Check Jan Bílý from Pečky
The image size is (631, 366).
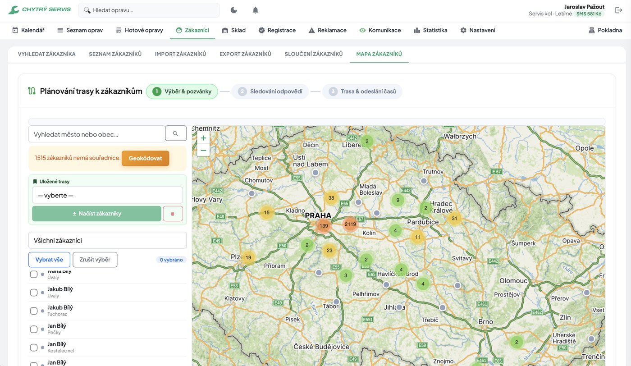click(34, 329)
